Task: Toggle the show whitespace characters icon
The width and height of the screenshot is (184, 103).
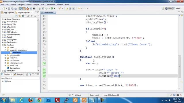Action: 74,9
